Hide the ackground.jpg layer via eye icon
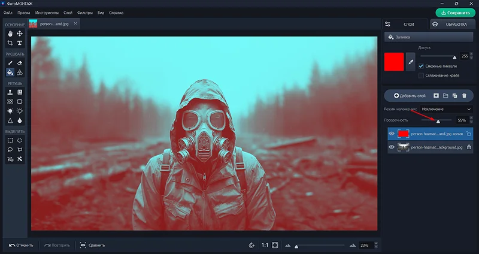479x254 pixels. coord(392,147)
